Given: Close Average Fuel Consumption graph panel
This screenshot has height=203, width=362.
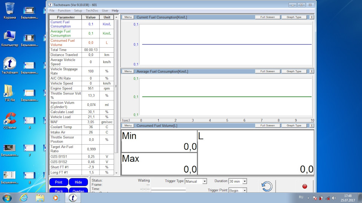Looking at the screenshot, I should tap(312, 71).
